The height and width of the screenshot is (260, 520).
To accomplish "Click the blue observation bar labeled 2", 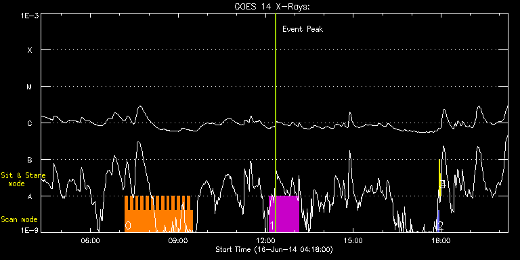I will (x=439, y=221).
